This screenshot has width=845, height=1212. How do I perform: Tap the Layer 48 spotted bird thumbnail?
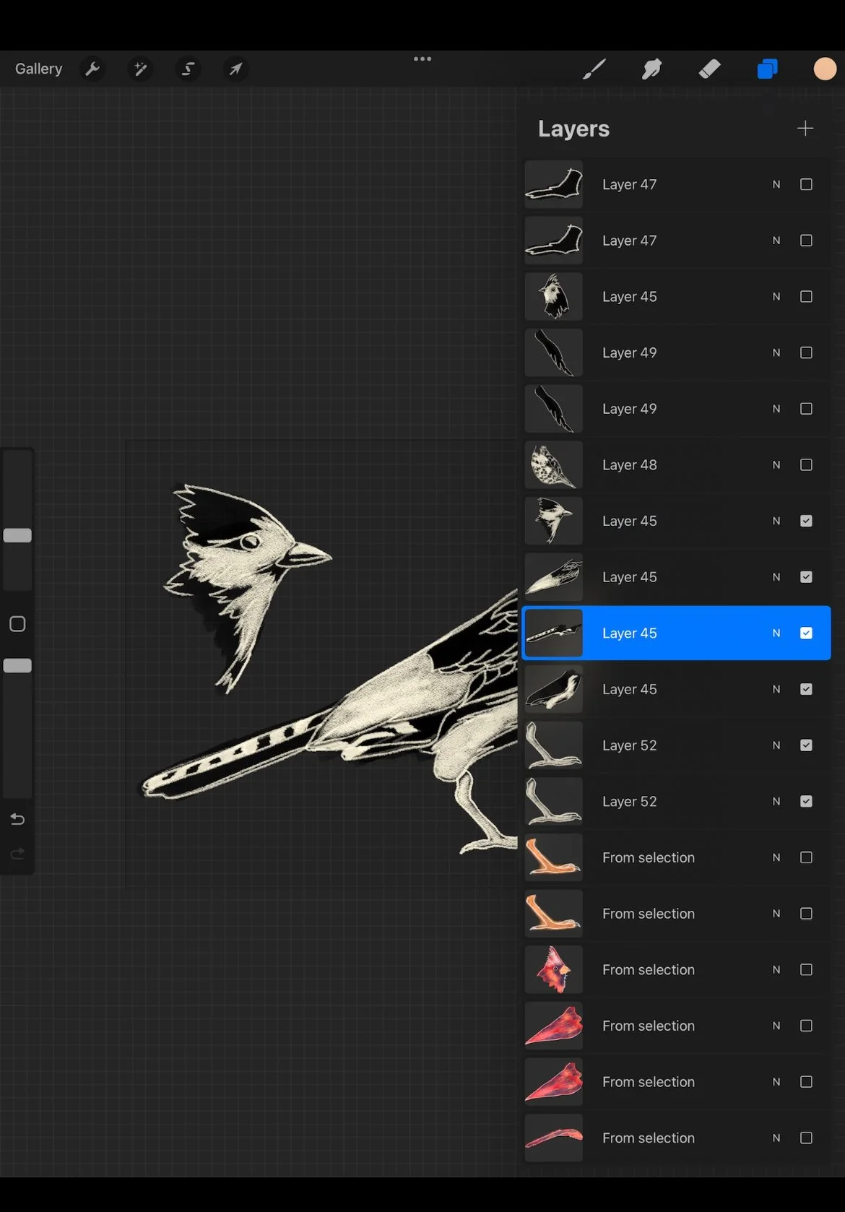[554, 465]
